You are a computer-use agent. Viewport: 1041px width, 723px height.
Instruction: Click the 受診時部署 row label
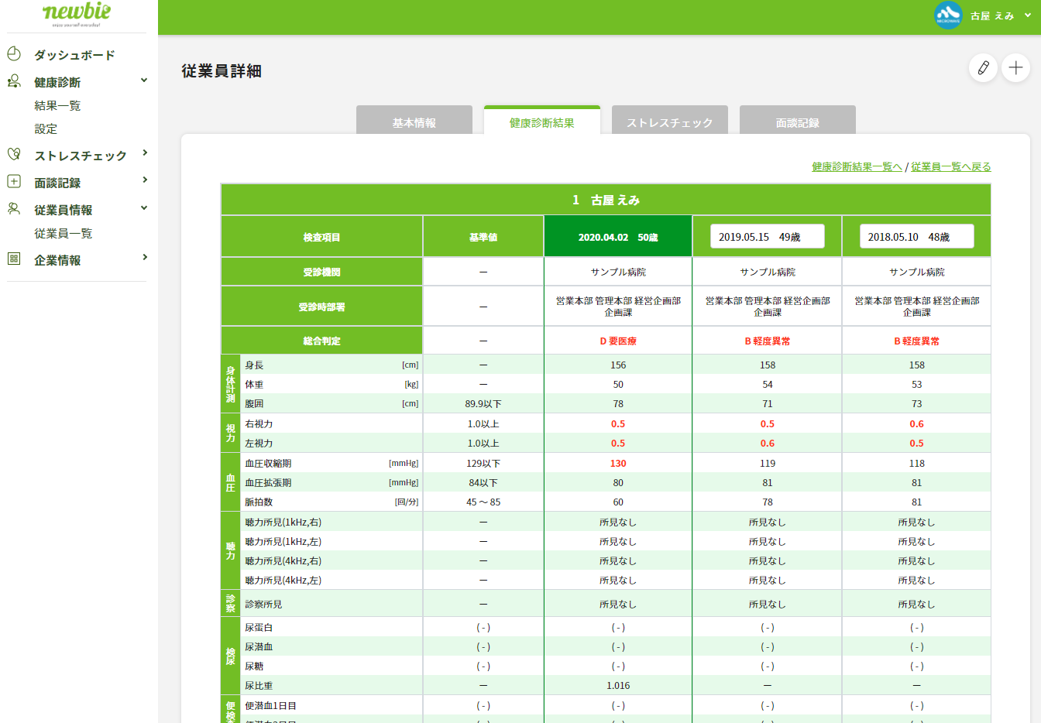coord(321,307)
